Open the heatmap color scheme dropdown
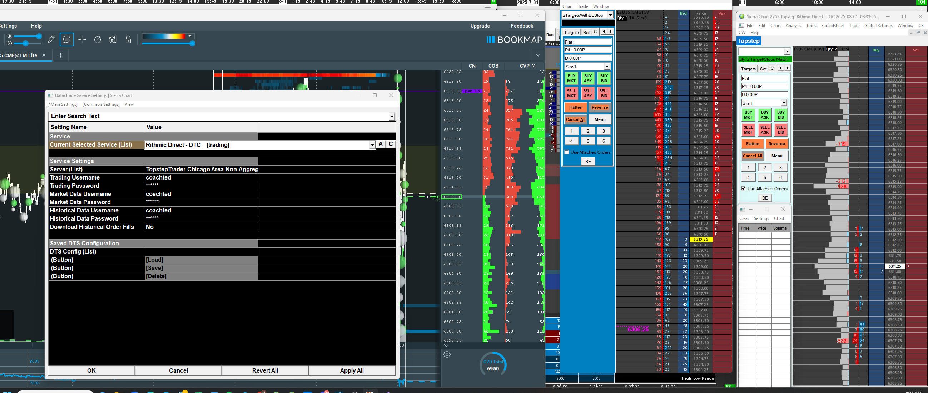The height and width of the screenshot is (393, 928). click(x=190, y=36)
